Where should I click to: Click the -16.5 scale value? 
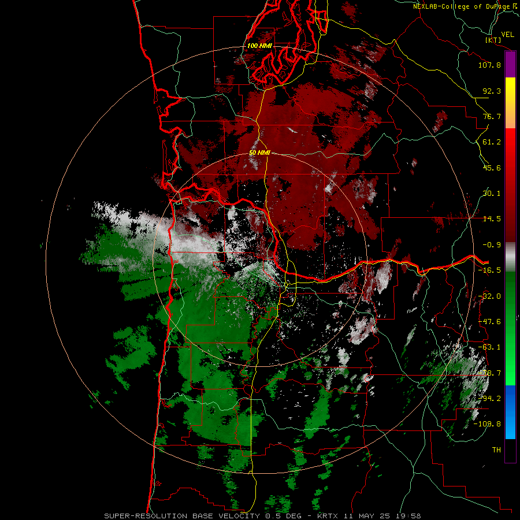point(489,270)
